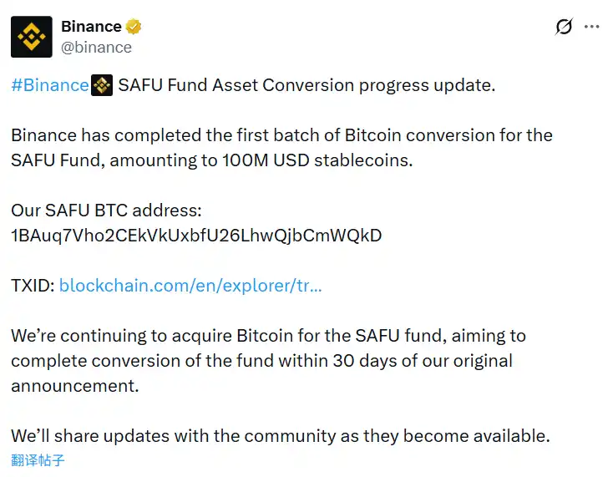
Task: Translate the post via 翻译帖子
Action: [x=38, y=460]
